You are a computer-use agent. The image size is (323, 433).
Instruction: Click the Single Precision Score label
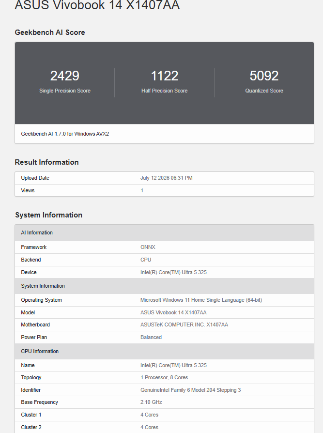65,91
